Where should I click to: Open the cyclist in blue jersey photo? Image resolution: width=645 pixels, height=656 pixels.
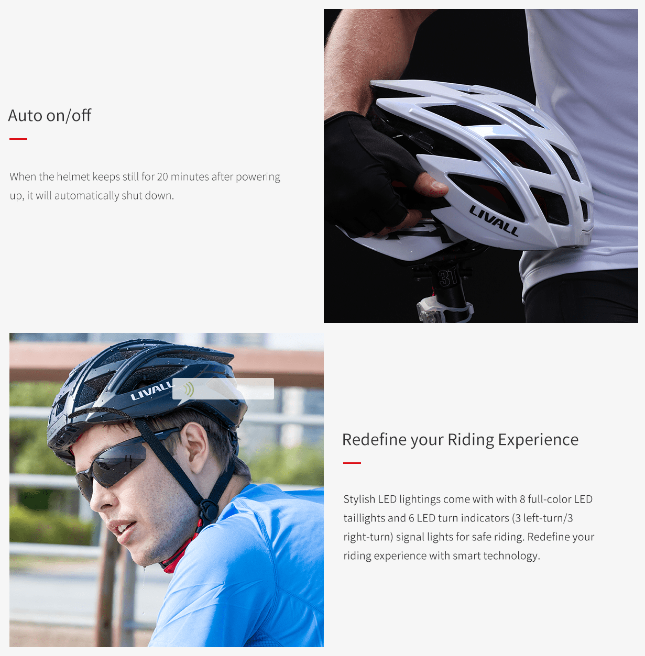pos(167,490)
